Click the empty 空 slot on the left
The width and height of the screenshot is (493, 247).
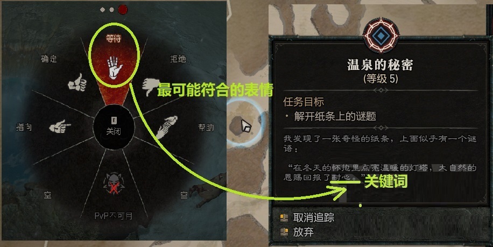tap(47, 195)
